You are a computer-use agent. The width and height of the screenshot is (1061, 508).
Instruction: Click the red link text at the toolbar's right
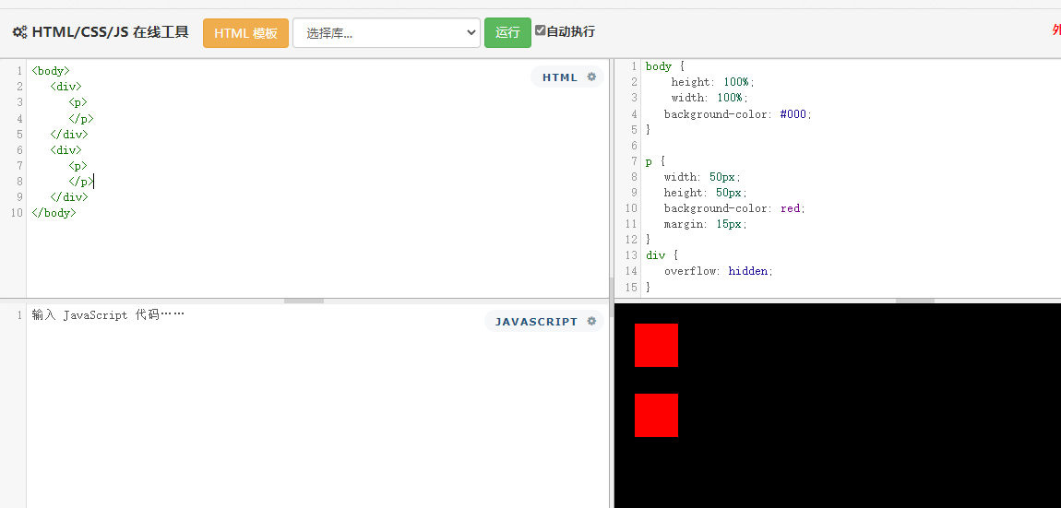pyautogui.click(x=1056, y=30)
